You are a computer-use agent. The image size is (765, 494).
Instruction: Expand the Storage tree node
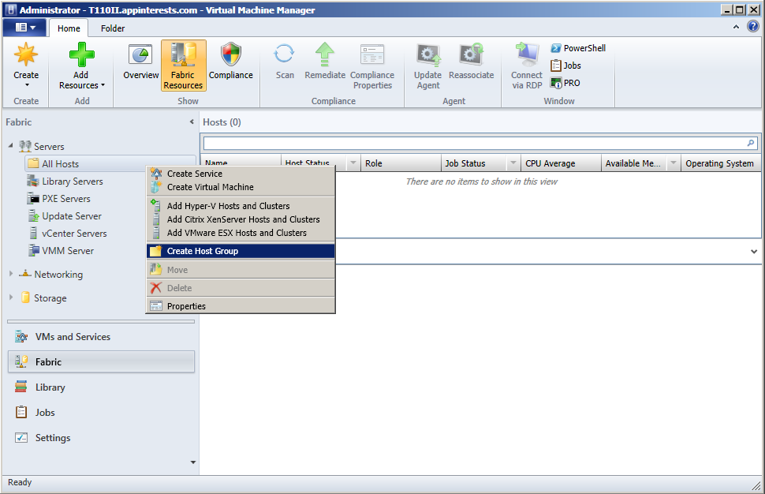click(x=11, y=298)
